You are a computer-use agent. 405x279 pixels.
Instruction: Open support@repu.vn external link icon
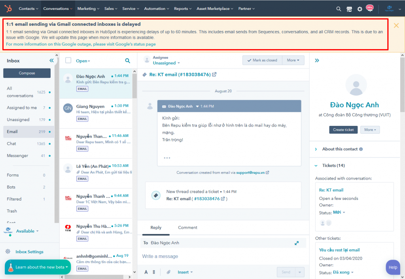pyautogui.click(x=267, y=173)
